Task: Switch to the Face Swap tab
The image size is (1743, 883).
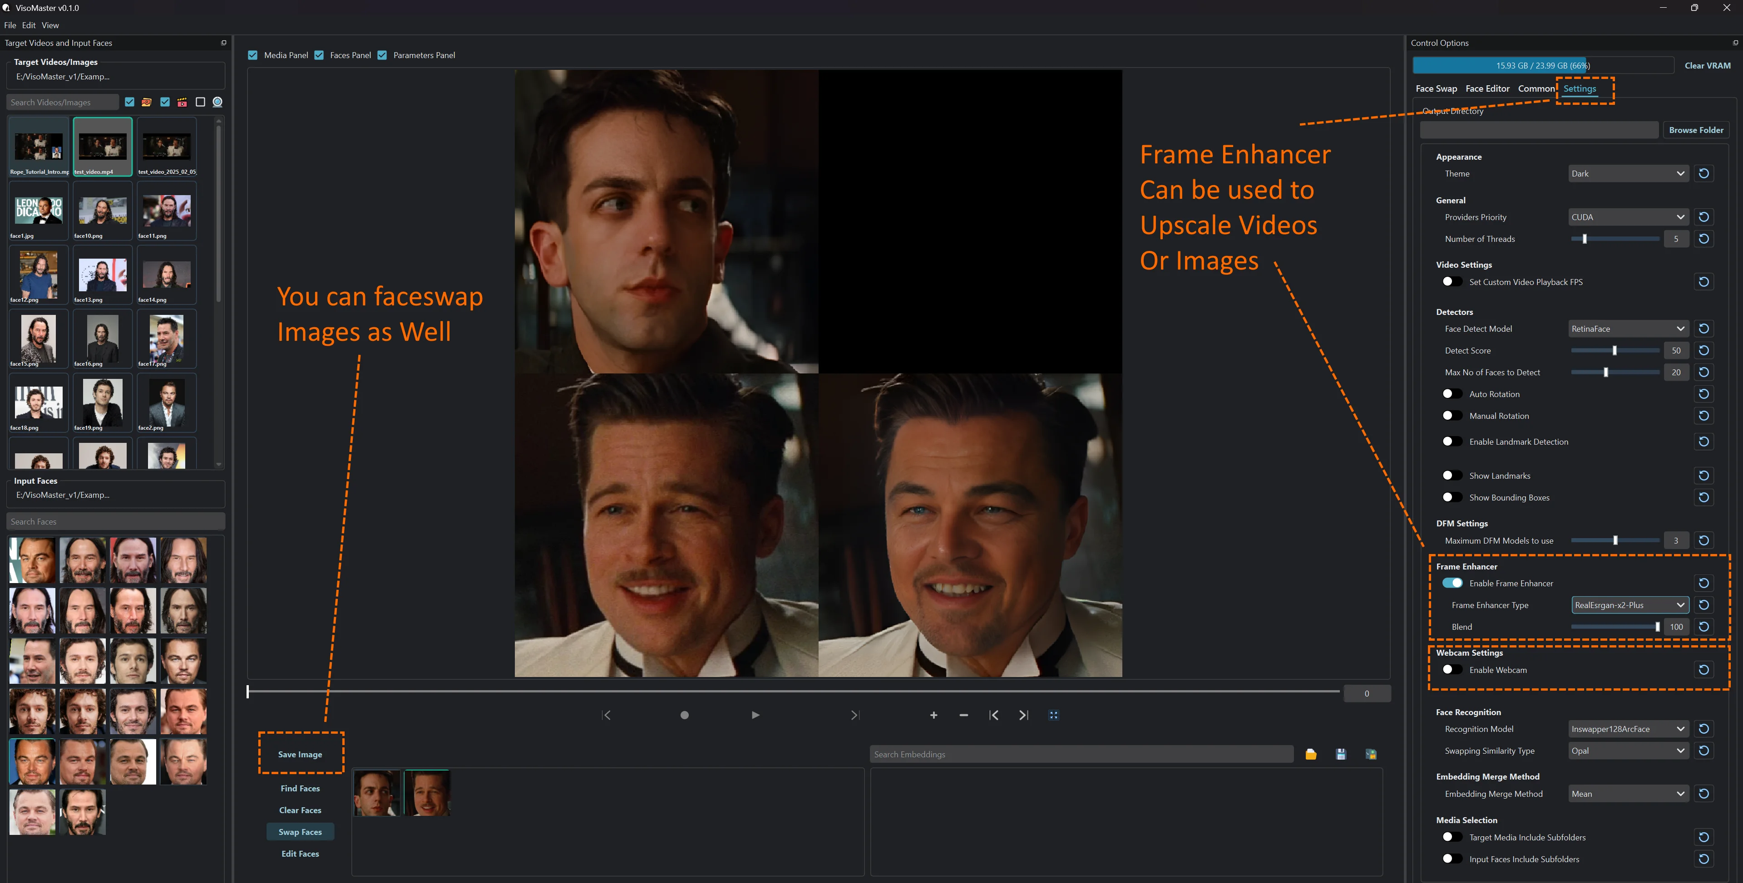Action: pos(1437,88)
